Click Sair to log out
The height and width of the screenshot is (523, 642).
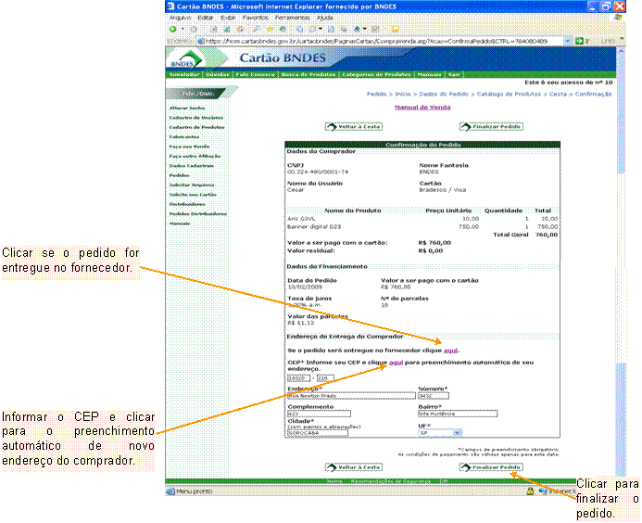pyautogui.click(x=454, y=74)
